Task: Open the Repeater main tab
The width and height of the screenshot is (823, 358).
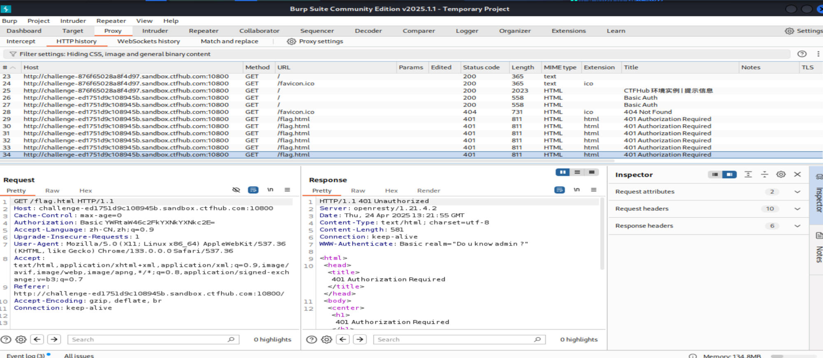Action: click(203, 31)
